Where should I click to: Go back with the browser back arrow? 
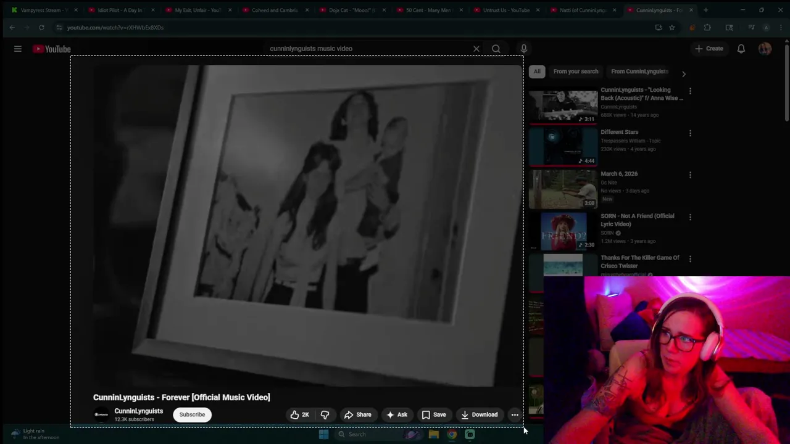(x=12, y=27)
